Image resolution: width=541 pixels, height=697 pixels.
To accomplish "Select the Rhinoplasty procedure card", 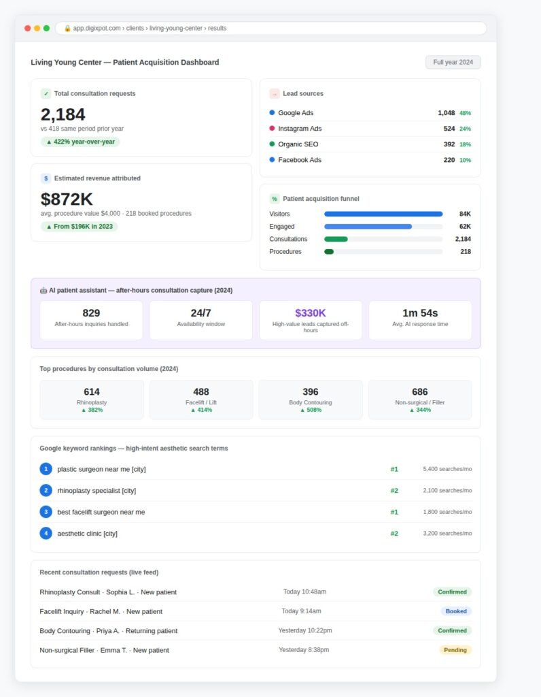I will [x=92, y=400].
